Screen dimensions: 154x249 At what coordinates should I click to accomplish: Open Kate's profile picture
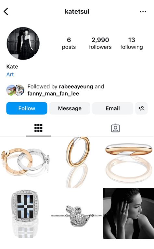[23, 43]
